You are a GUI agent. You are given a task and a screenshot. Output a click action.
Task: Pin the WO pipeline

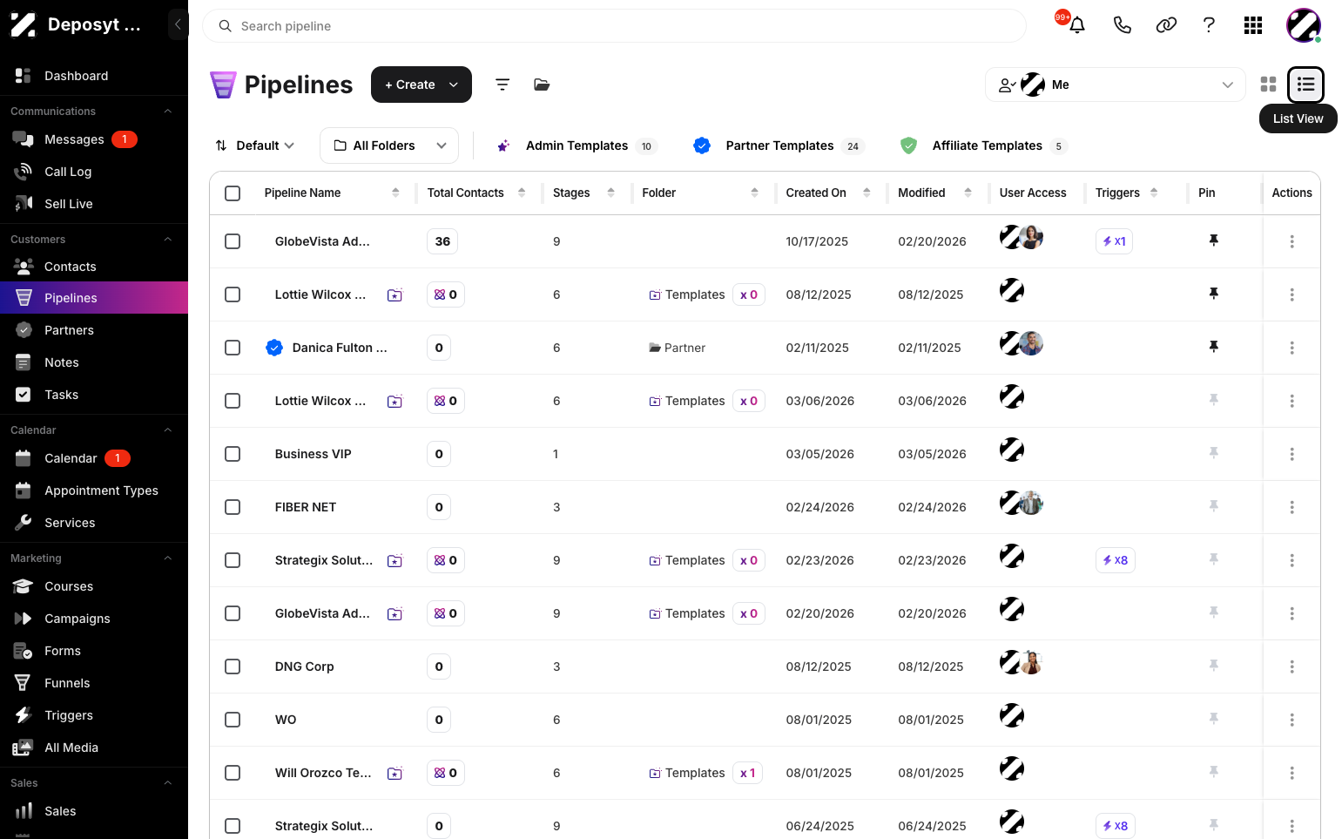[1213, 719]
